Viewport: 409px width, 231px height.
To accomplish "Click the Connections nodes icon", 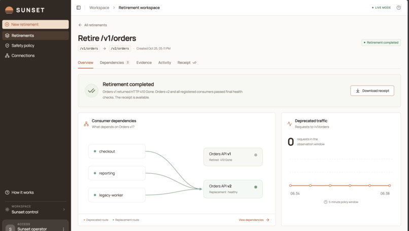I will [7, 56].
